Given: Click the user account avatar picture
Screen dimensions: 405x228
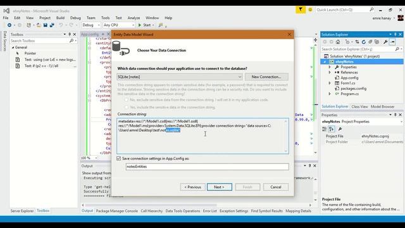Looking at the screenshot, I should coord(401,18).
